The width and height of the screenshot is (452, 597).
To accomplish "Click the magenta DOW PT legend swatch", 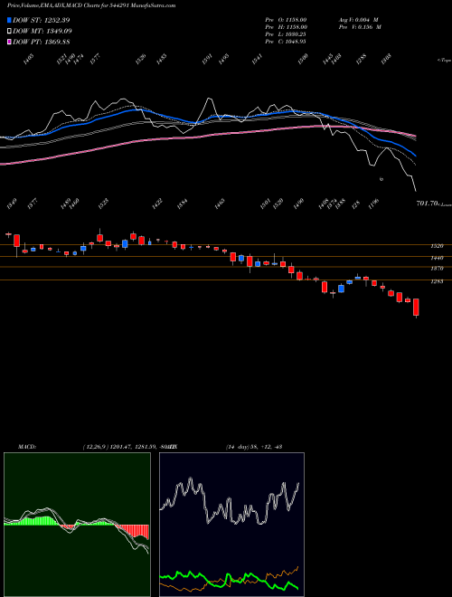I will click(10, 42).
